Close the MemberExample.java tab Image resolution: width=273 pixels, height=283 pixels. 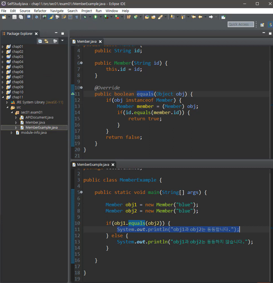(113, 165)
